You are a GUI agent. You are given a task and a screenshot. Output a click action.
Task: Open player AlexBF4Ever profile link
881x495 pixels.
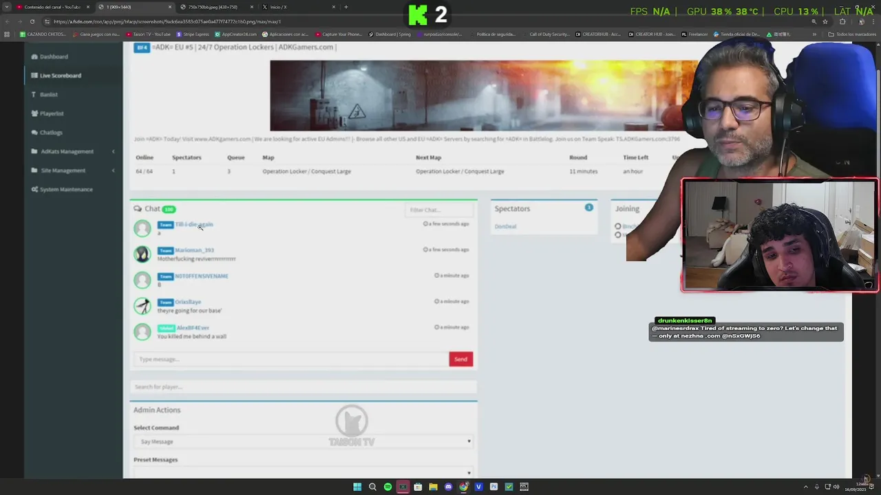coord(193,328)
